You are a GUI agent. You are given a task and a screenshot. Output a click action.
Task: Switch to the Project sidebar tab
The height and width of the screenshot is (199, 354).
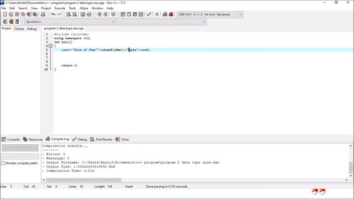6,29
